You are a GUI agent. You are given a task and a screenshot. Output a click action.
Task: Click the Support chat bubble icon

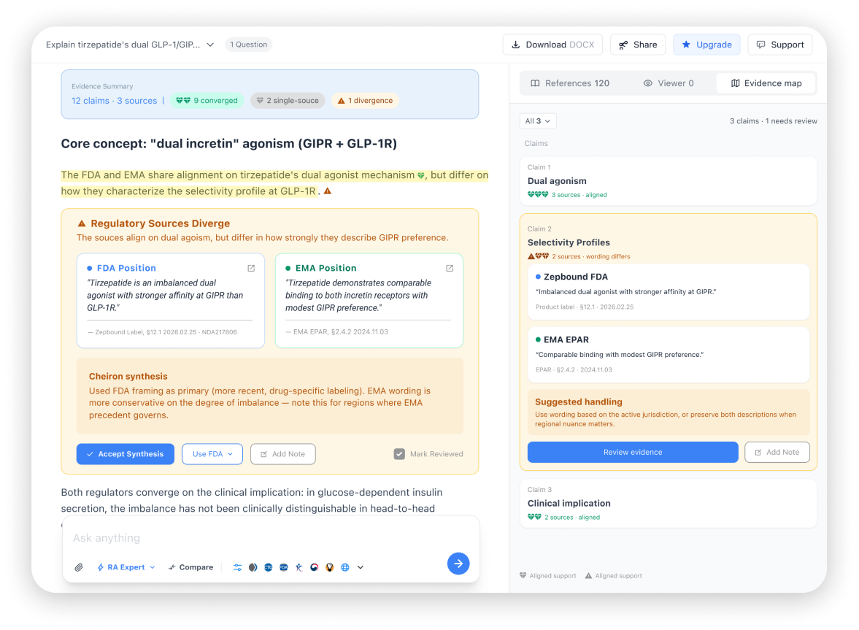tap(761, 45)
